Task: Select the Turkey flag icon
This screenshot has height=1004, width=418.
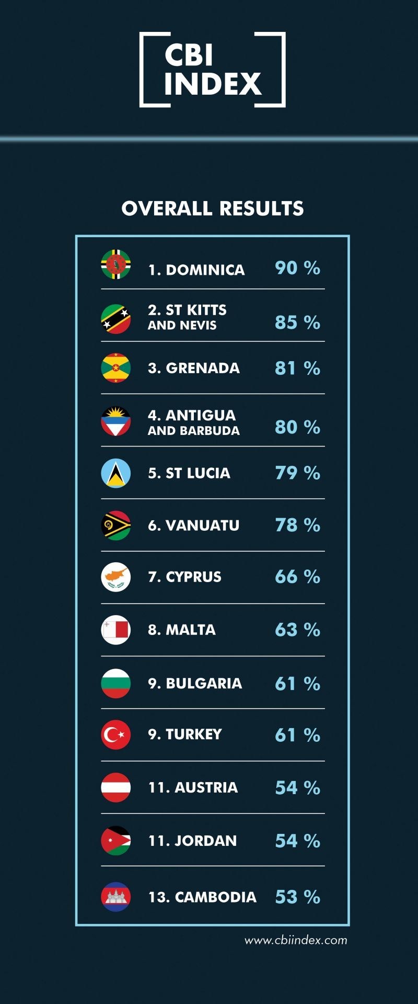Action: pos(115,735)
